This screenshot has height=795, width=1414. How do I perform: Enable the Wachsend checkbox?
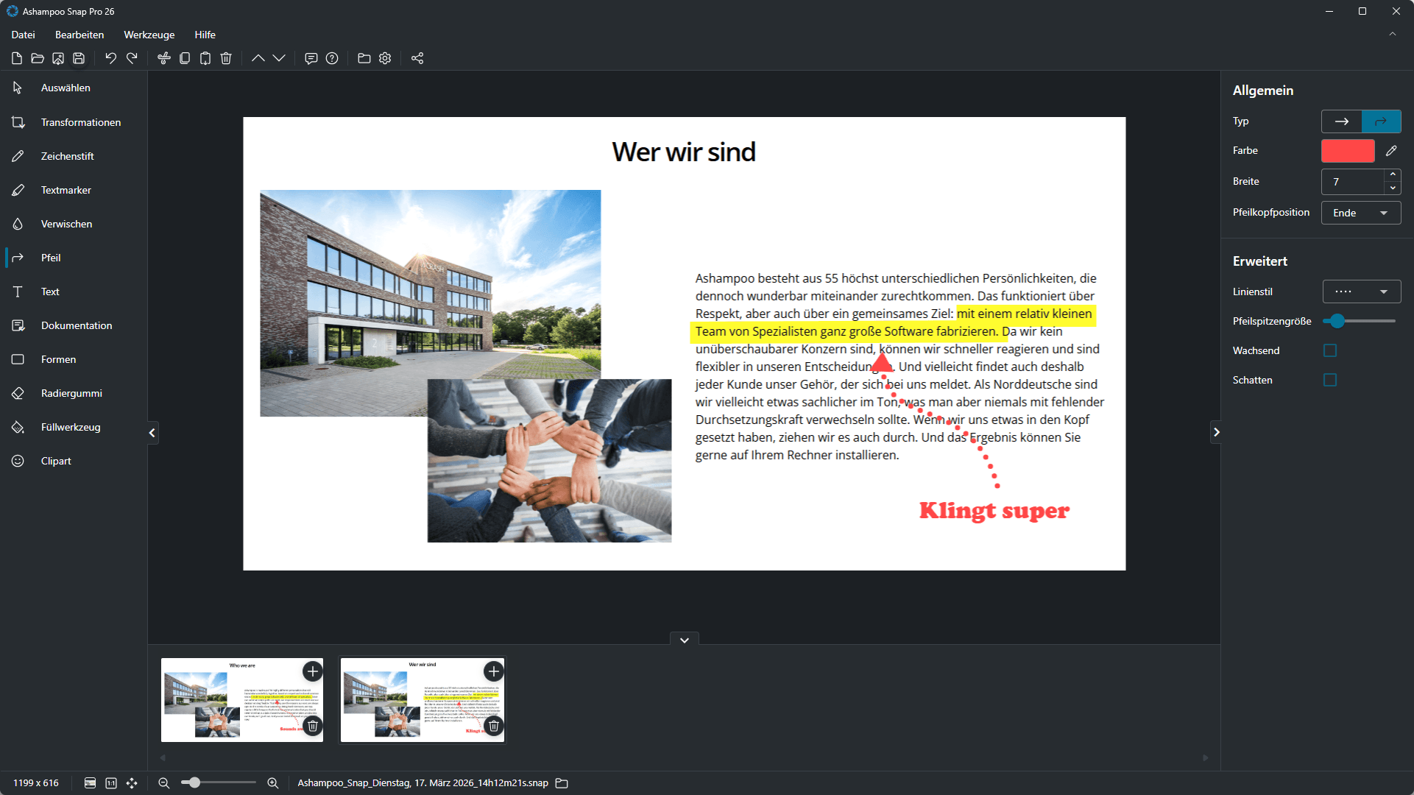coord(1329,350)
